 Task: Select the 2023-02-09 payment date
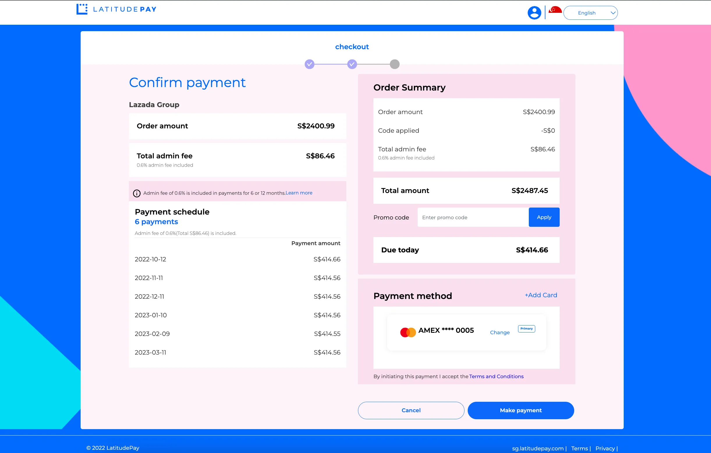coord(152,334)
